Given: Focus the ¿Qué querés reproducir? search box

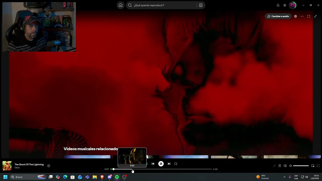Looking at the screenshot, I should click(x=161, y=5).
